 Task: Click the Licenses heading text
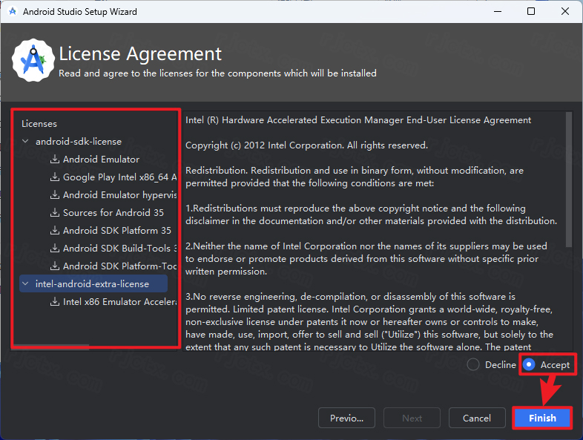pyautogui.click(x=39, y=123)
